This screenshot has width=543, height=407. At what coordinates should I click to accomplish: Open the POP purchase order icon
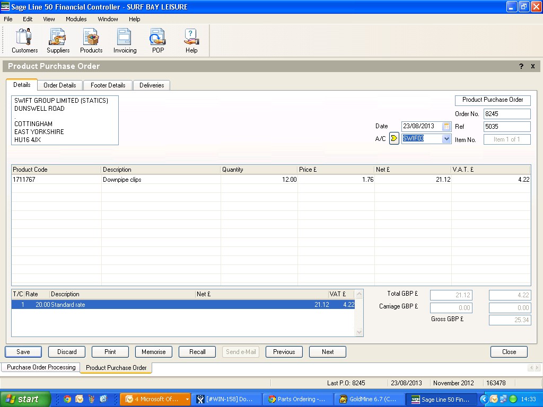tap(158, 41)
